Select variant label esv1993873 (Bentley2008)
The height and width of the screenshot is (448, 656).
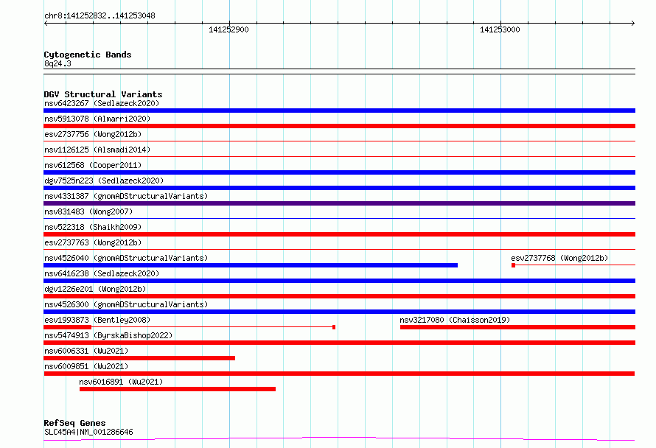[97, 320]
